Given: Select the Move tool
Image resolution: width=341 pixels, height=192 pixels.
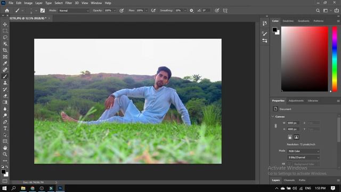Looking at the screenshot, I should tap(5, 24).
